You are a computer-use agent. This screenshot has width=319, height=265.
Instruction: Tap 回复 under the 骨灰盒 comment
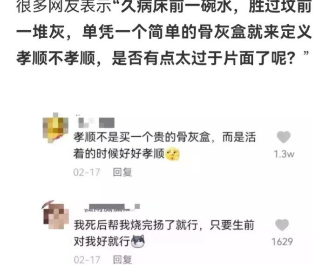(x=122, y=172)
